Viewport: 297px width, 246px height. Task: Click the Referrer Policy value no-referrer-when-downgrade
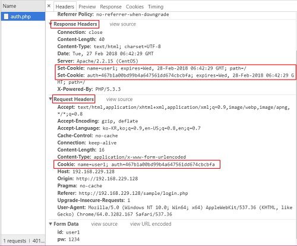click(132, 14)
